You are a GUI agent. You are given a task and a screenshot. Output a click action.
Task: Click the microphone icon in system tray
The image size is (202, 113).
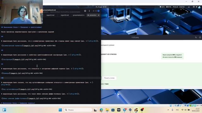(x=172, y=110)
